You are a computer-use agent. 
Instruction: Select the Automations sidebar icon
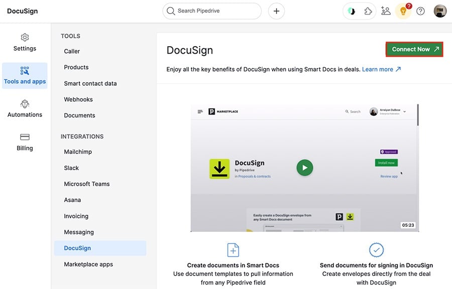(x=25, y=104)
